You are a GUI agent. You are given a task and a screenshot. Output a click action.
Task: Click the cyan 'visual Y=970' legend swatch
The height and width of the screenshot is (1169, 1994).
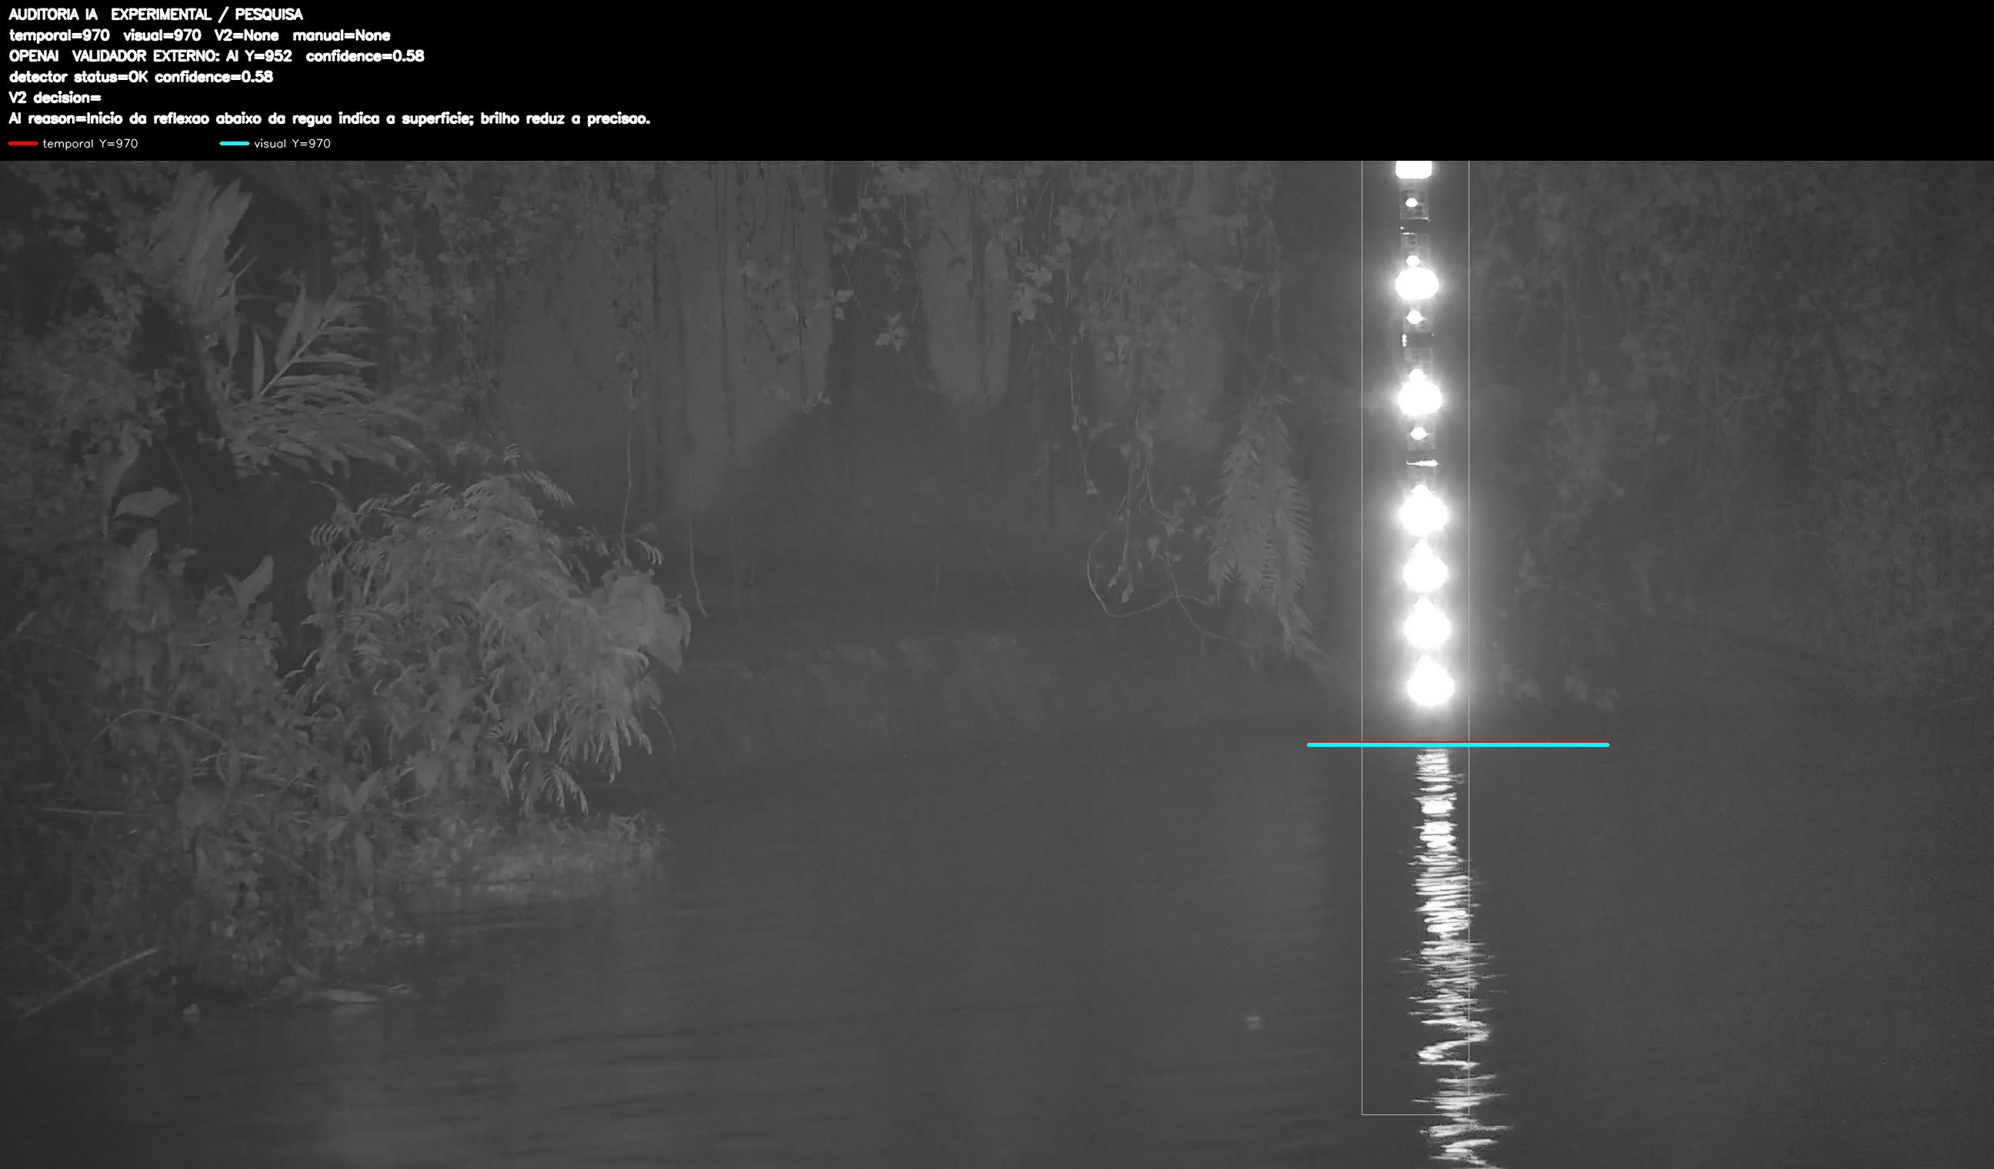[x=234, y=143]
